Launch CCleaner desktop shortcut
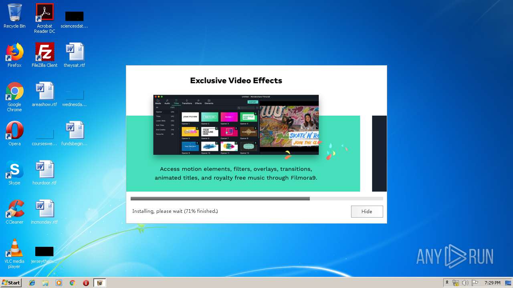513x288 pixels. (14, 212)
